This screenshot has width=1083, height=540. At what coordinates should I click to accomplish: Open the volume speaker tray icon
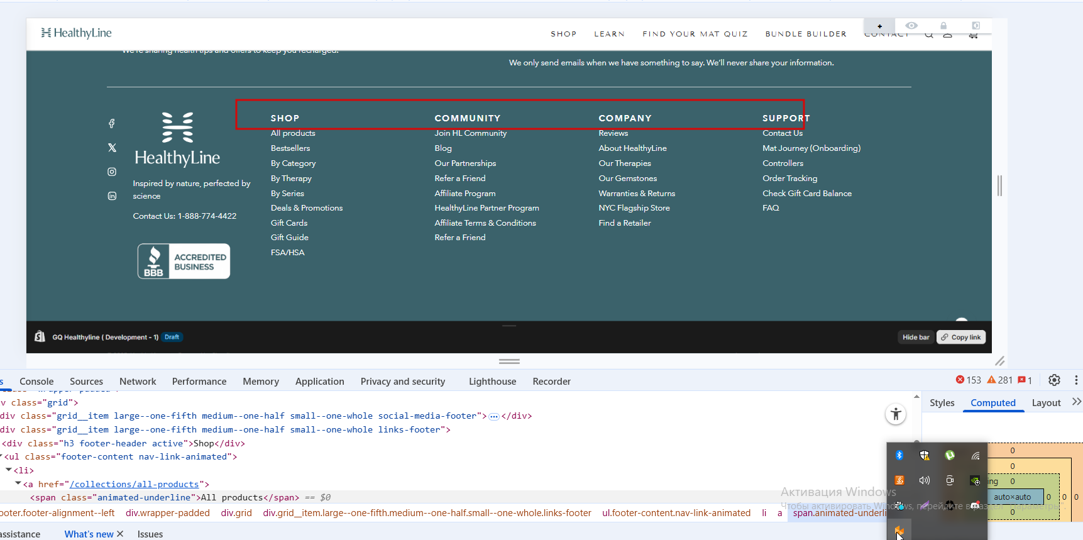point(925,480)
